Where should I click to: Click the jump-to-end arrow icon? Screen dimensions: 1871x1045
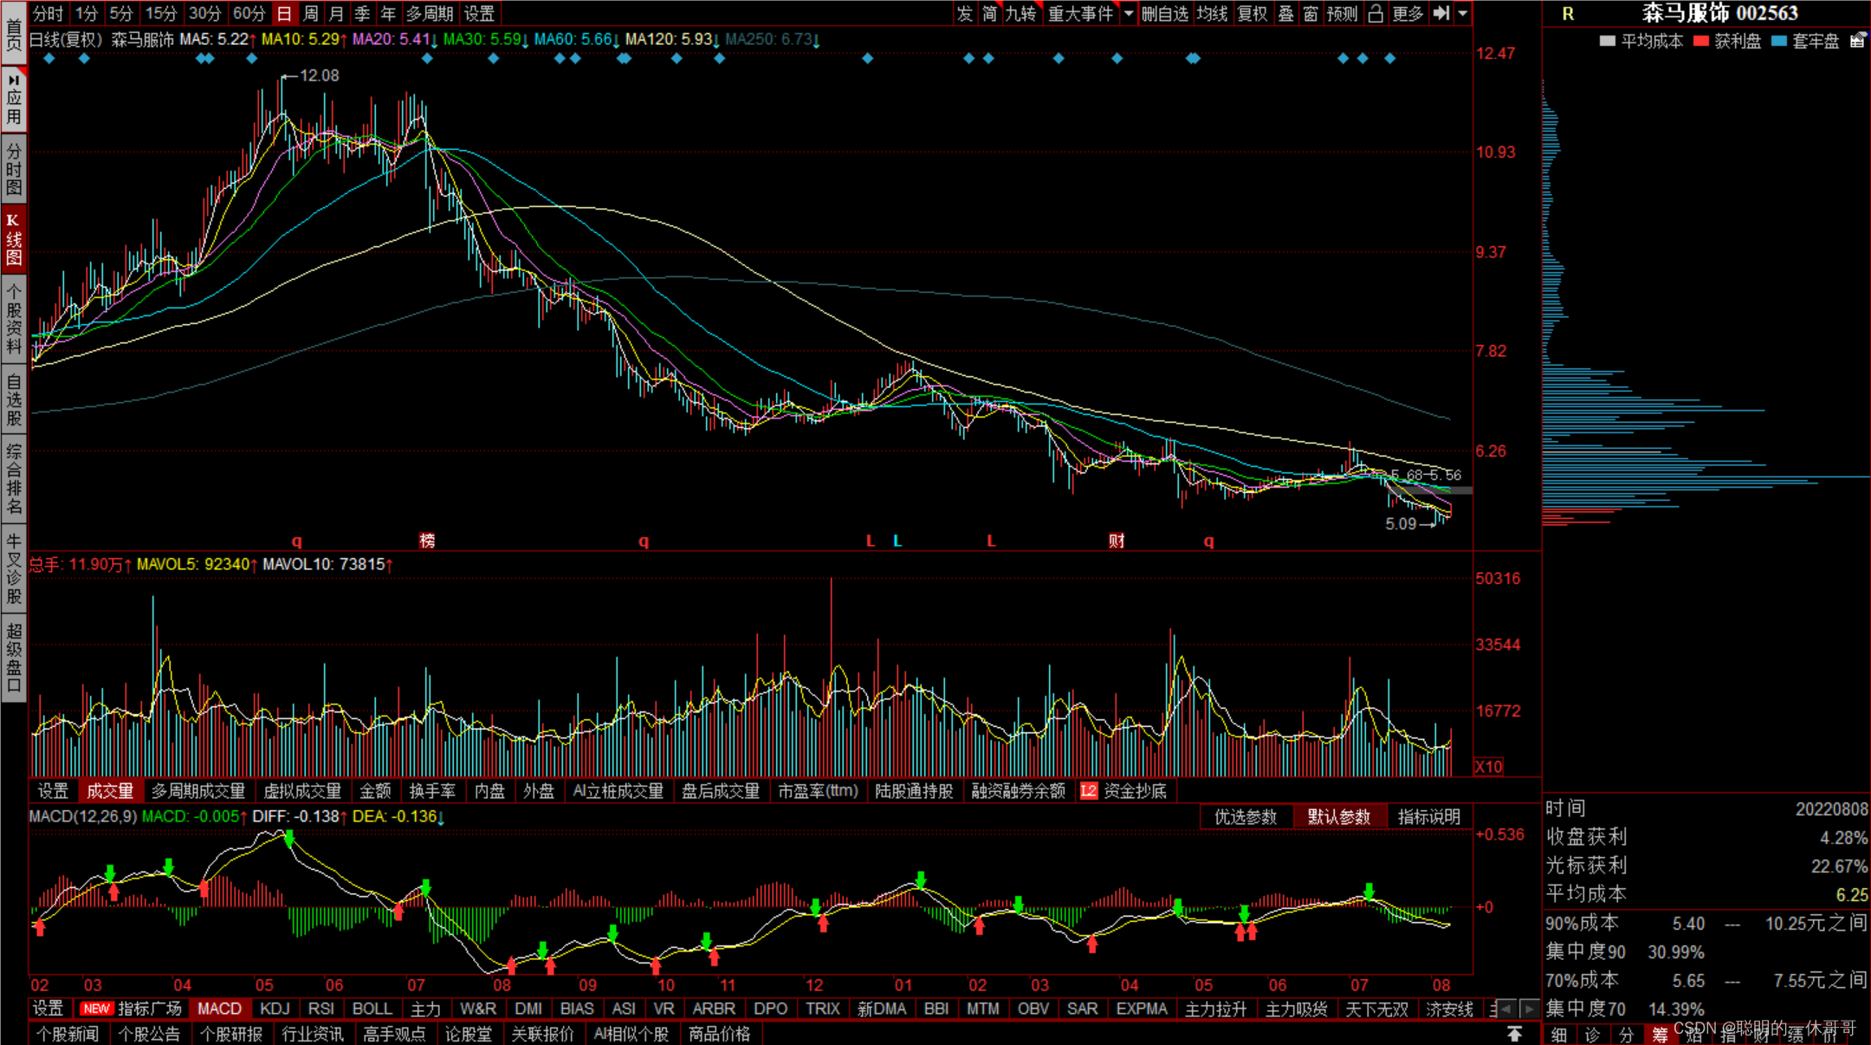[x=1440, y=13]
